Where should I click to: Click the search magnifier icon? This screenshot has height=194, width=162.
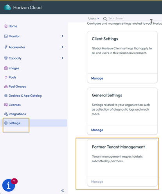105,19
